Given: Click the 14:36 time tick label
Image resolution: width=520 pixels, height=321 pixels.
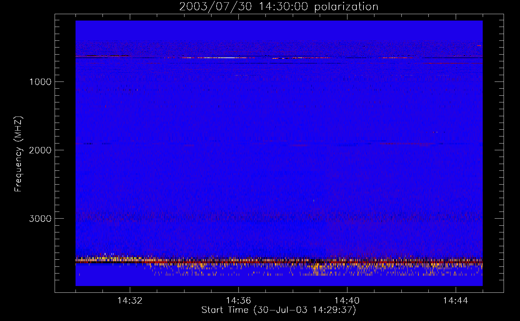Looking at the screenshot, I should tap(238, 301).
